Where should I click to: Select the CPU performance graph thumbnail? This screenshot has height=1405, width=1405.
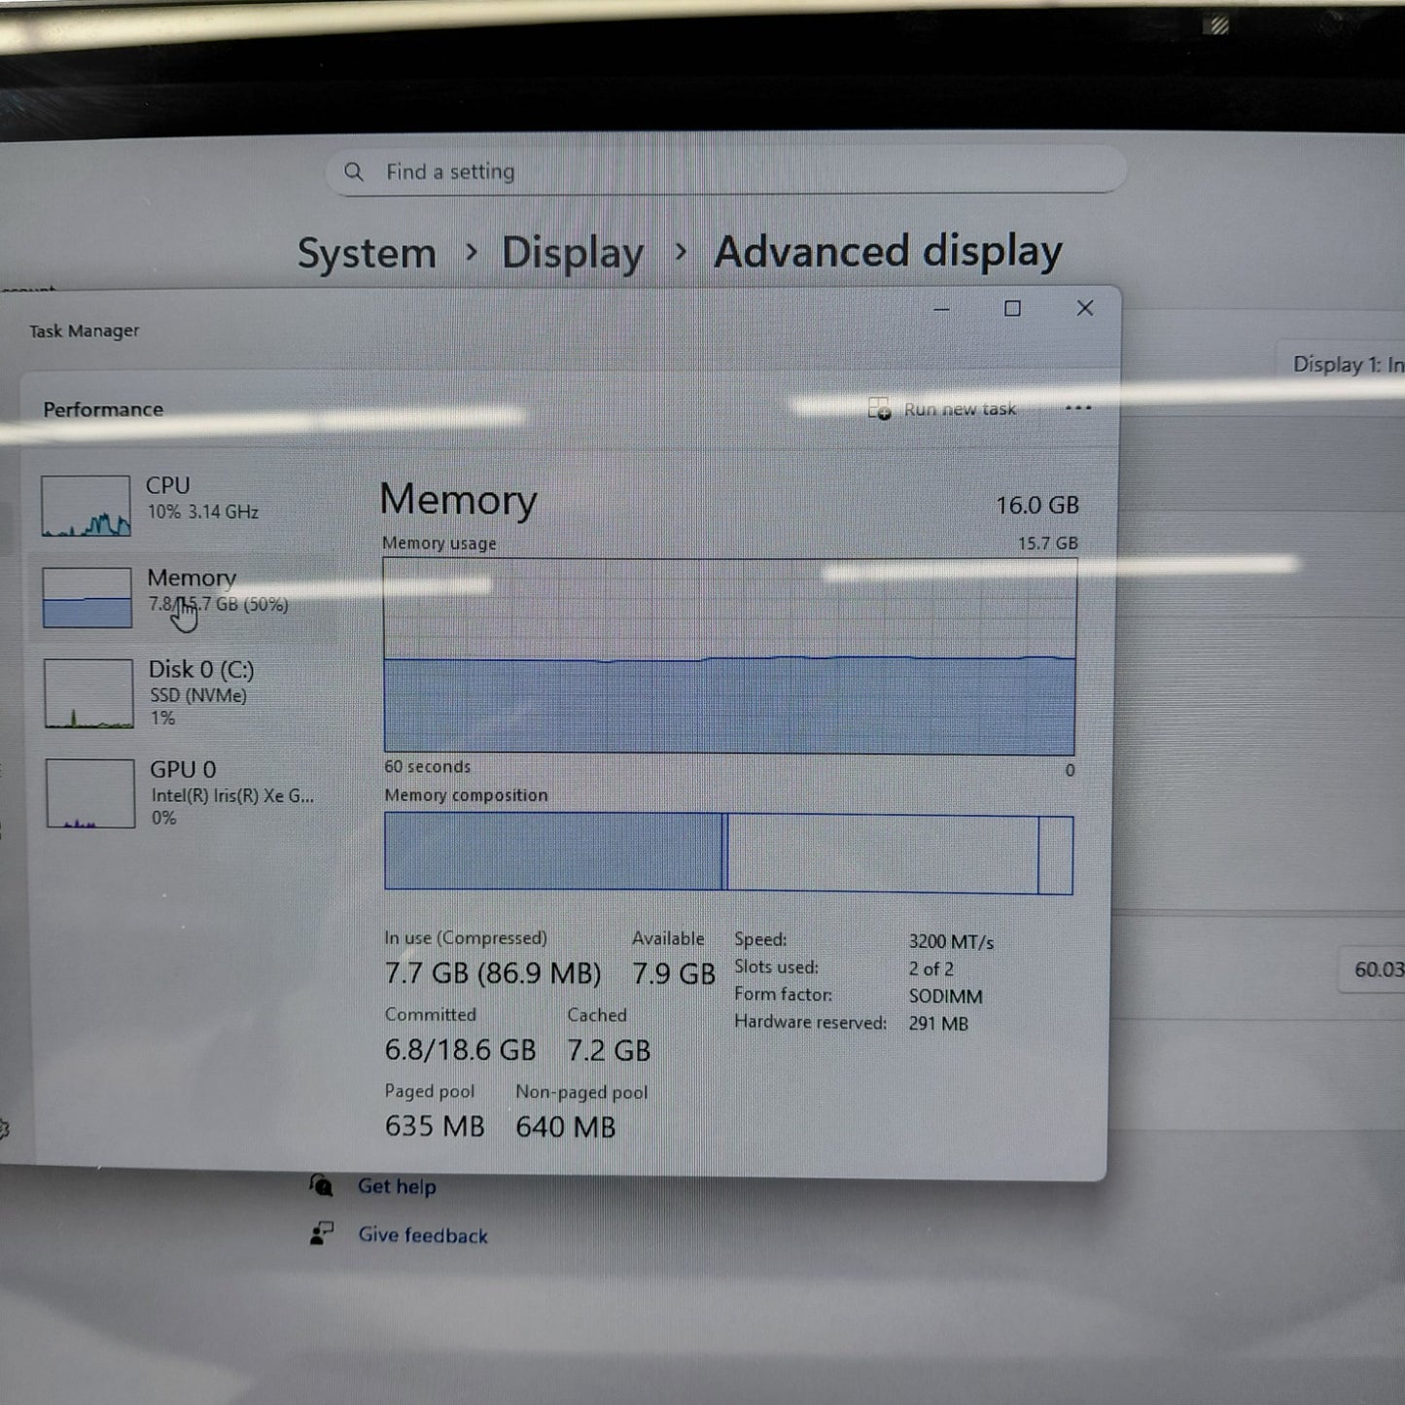tap(86, 506)
